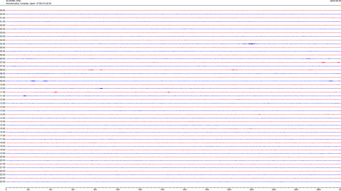
Task: Select the 05:30 row label
Action: tap(2, 51)
